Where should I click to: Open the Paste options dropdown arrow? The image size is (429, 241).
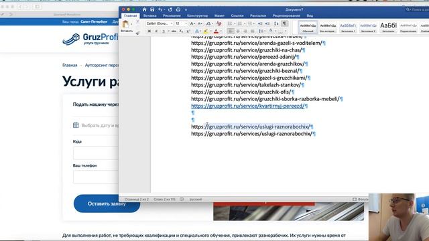(131, 24)
